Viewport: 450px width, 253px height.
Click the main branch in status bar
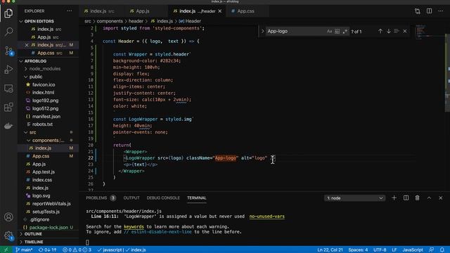(24, 250)
